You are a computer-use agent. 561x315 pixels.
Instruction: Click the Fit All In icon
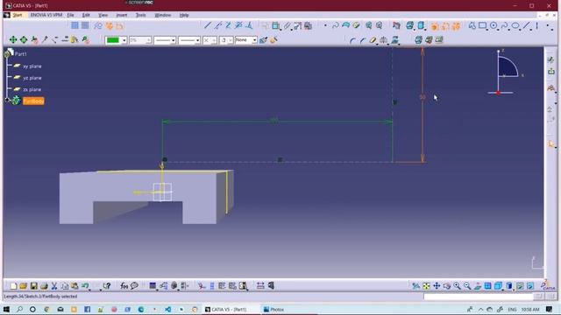tap(426, 286)
